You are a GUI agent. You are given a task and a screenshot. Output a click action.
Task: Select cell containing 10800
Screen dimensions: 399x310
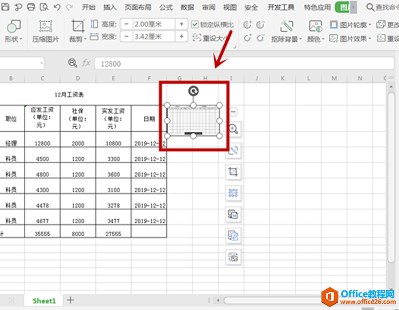click(113, 140)
